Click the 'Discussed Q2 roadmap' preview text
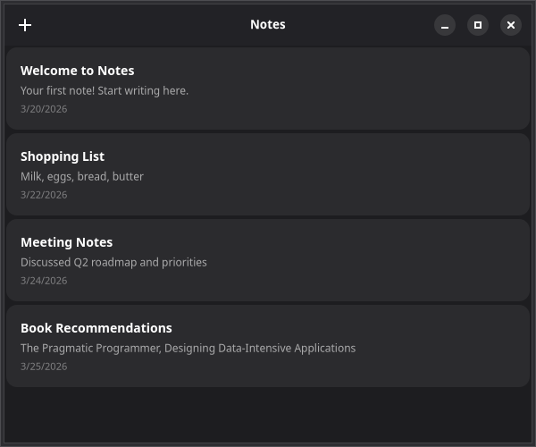The image size is (536, 447). pos(113,262)
